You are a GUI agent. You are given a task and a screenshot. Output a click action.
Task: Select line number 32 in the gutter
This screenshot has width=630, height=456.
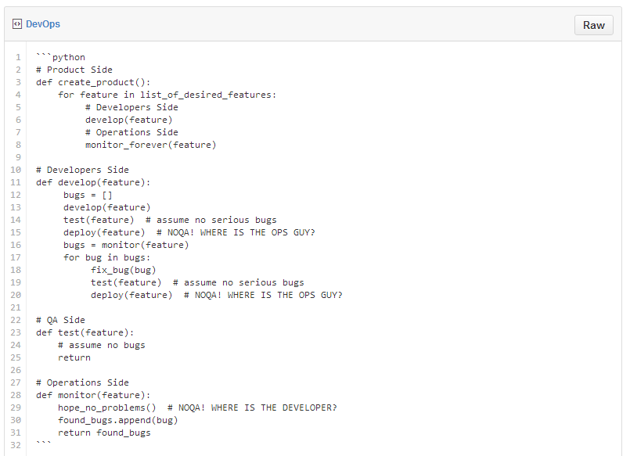pos(16,445)
